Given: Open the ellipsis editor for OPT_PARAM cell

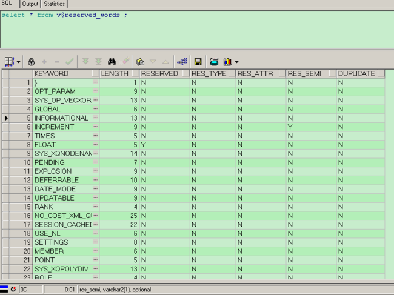Looking at the screenshot, I should point(96,91).
